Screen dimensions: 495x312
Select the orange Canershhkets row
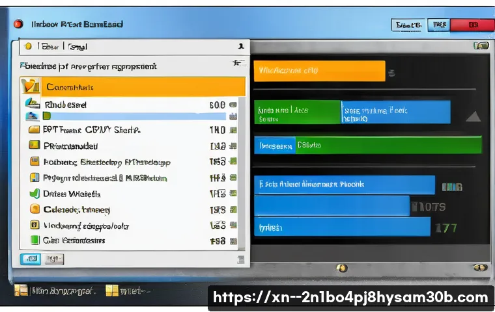click(133, 86)
